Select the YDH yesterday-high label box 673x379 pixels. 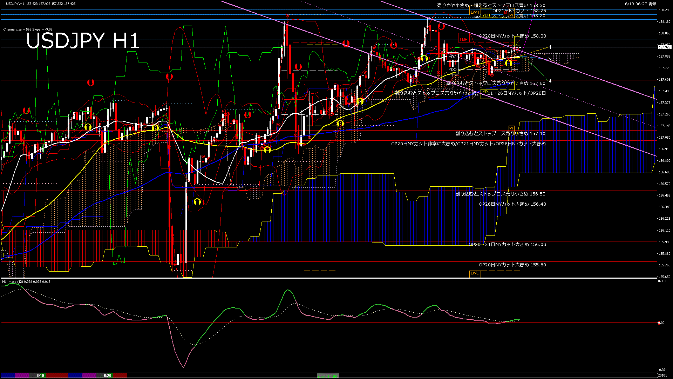[x=486, y=15]
